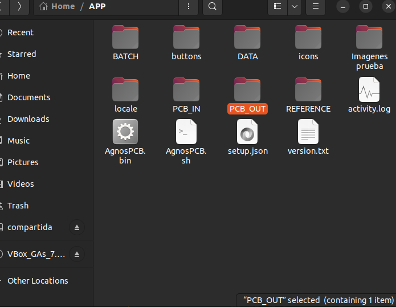Open the AgnosPCB.sh script file

186,132
